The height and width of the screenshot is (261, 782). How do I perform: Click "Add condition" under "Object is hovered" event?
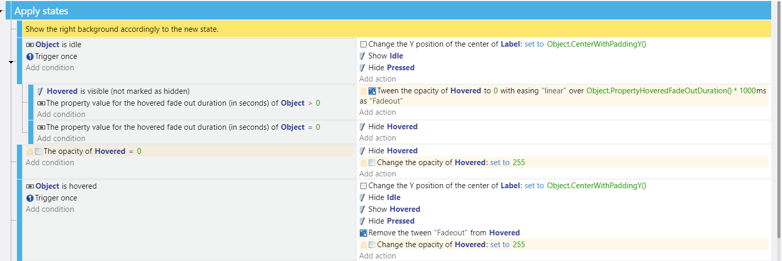[x=50, y=209]
